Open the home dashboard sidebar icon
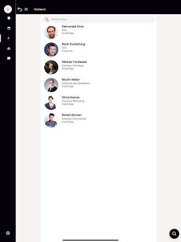The width and height of the screenshot is (181, 242). pyautogui.click(x=9, y=18)
